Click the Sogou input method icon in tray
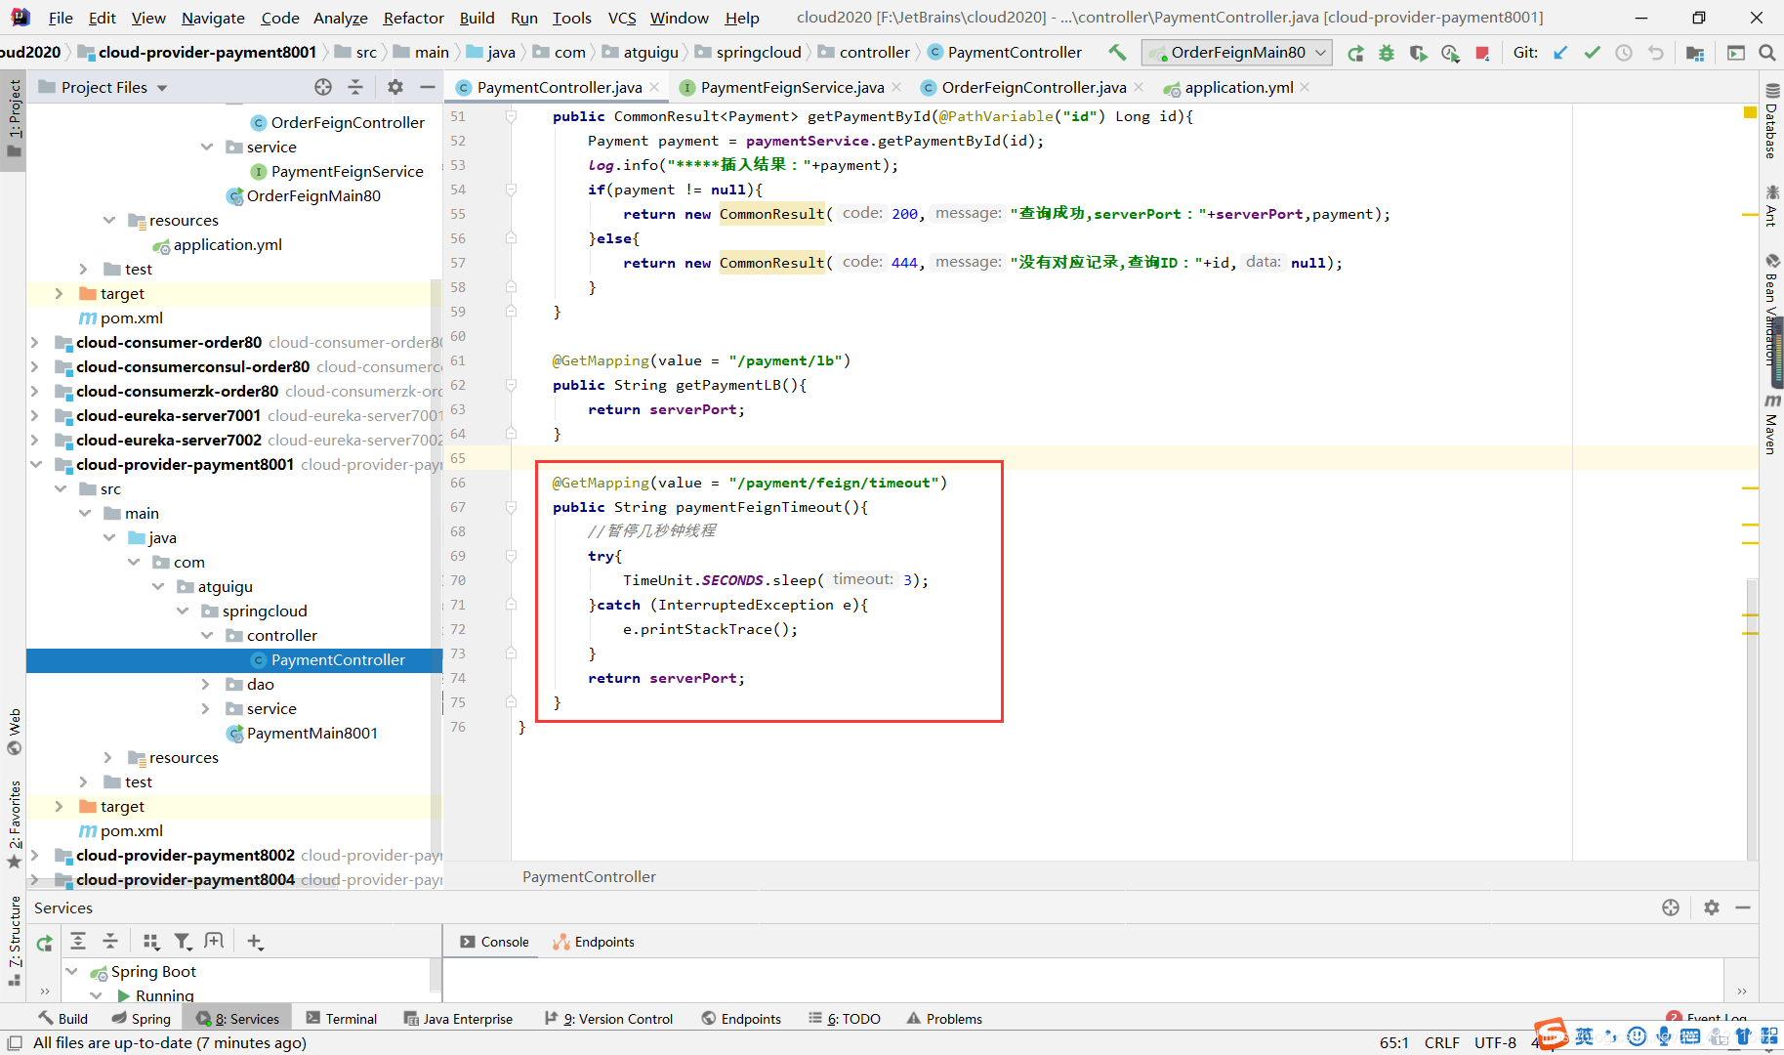Screen dimensions: 1784x1055 click(x=1551, y=1034)
